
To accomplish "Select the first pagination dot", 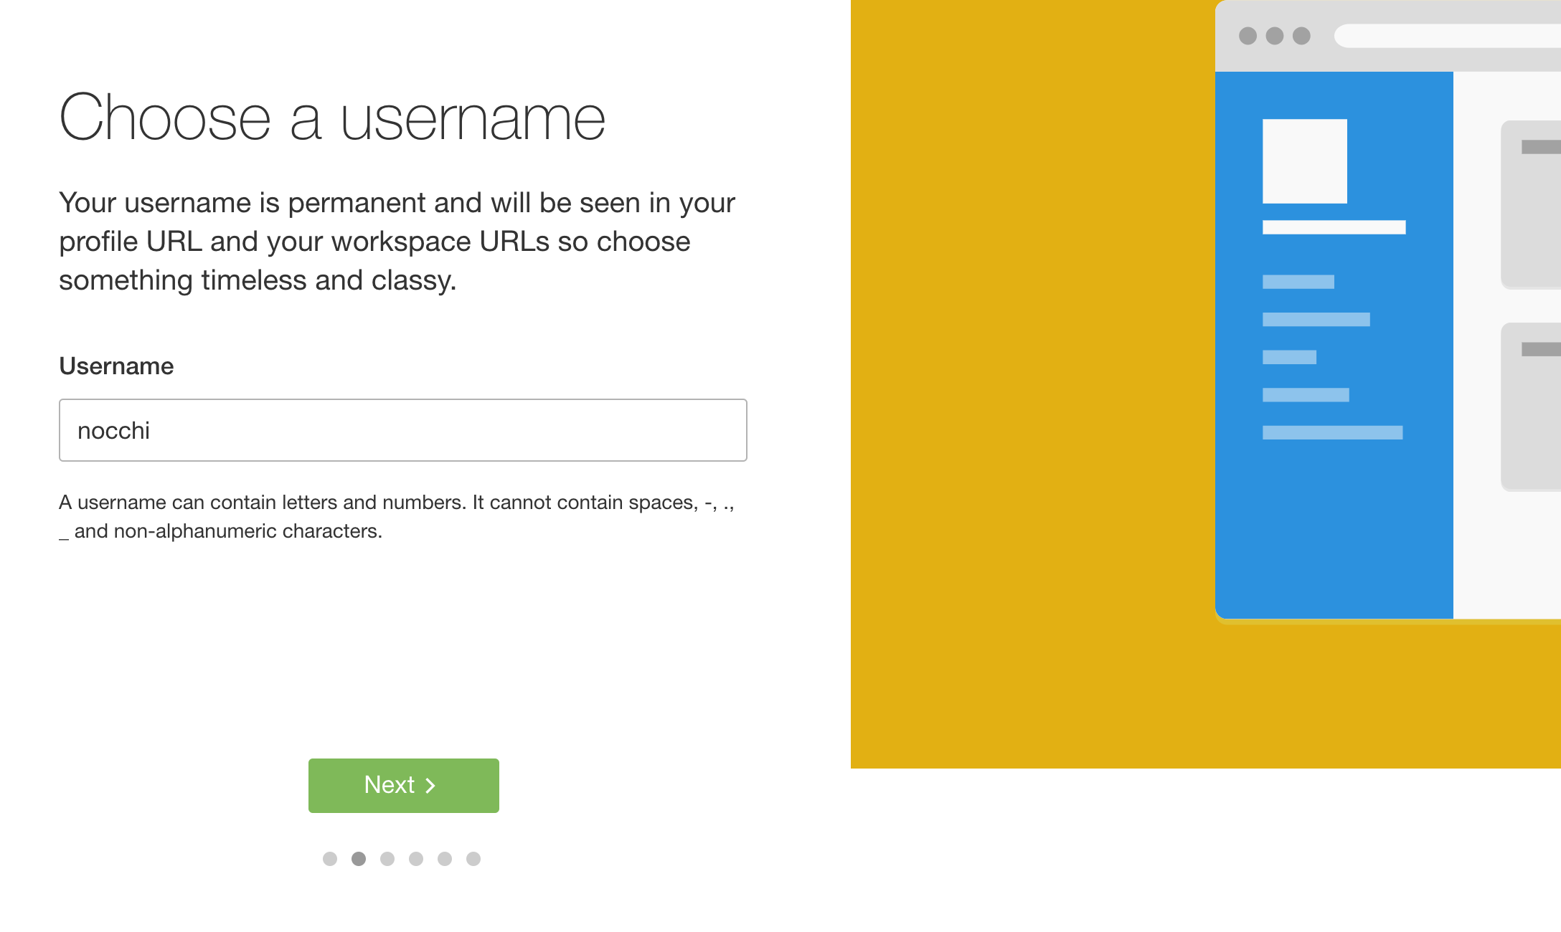I will click(330, 859).
